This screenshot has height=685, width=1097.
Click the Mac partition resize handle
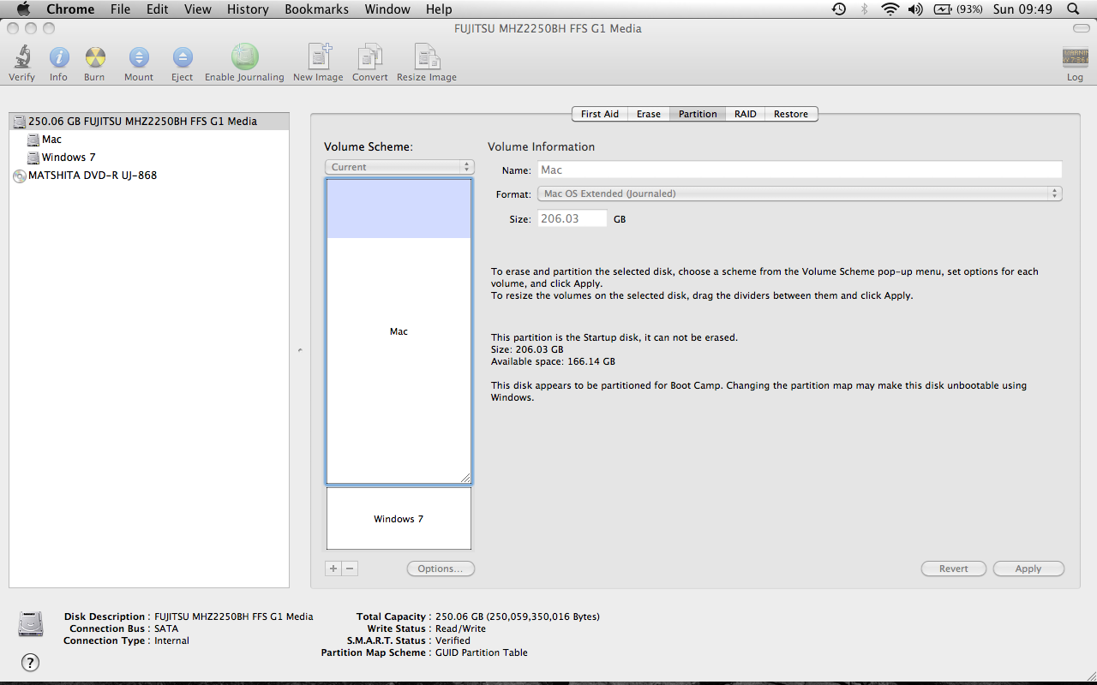[465, 478]
